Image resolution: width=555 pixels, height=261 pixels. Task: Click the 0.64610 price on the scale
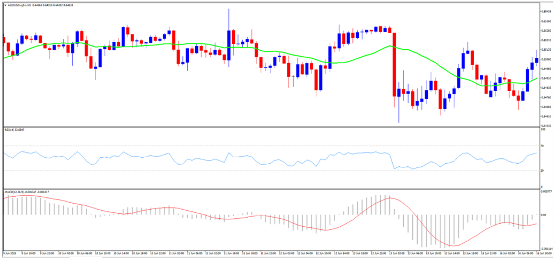546,116
